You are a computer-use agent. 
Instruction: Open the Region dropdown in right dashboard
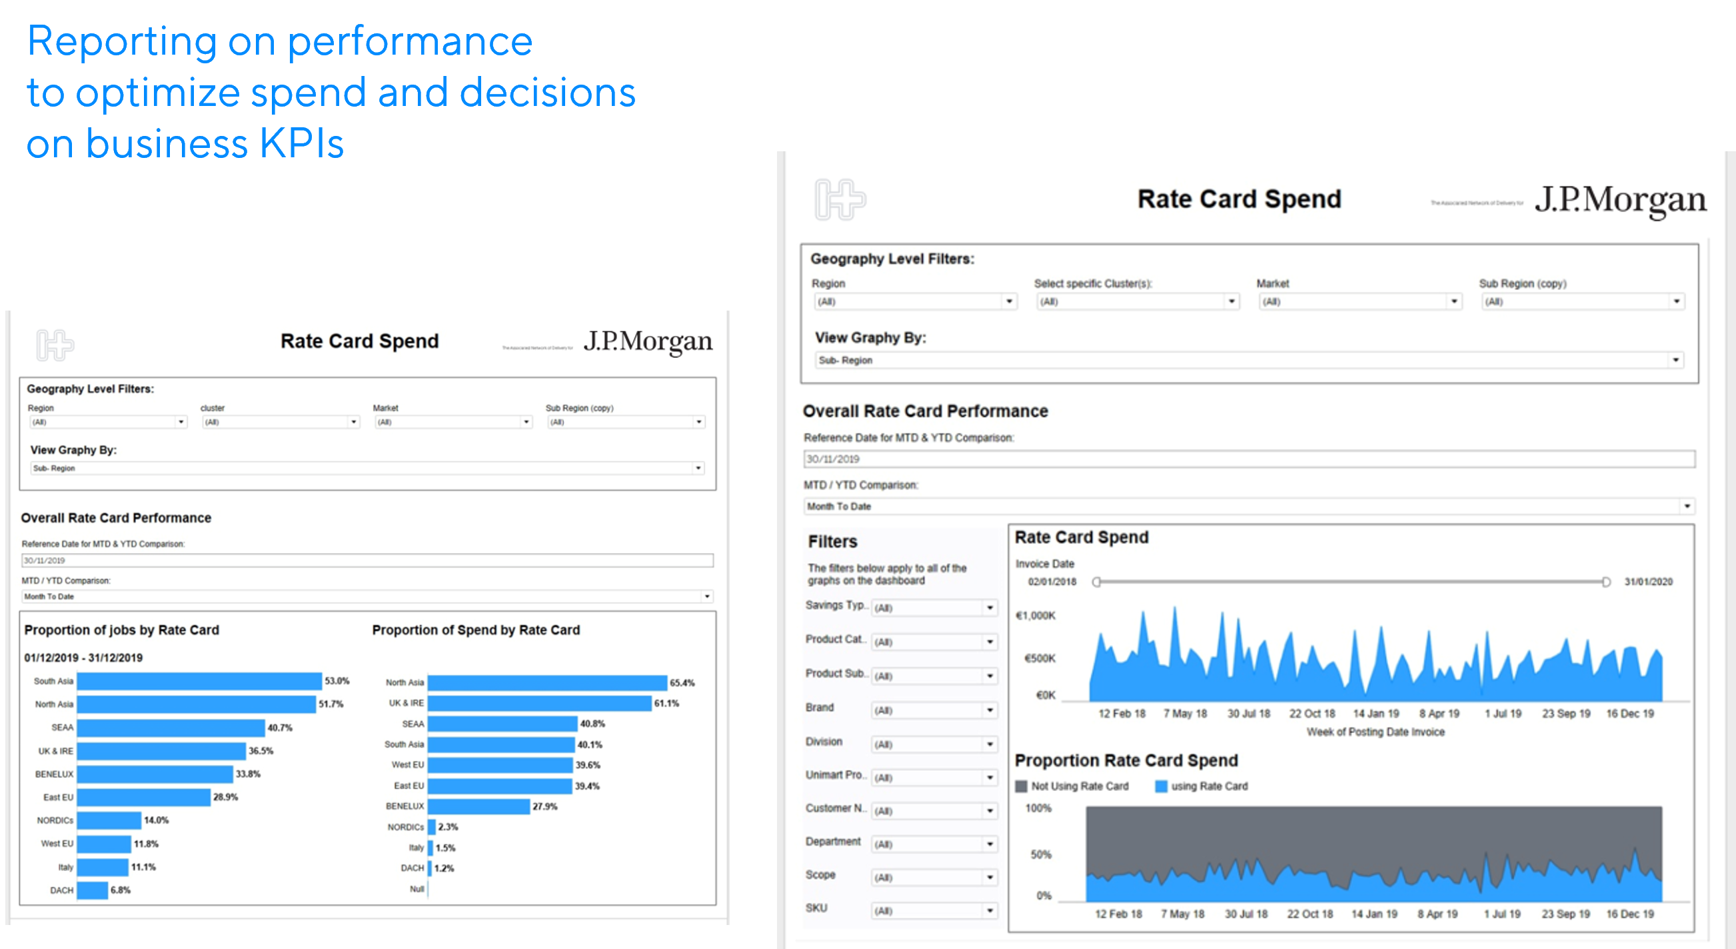[x=1009, y=302]
